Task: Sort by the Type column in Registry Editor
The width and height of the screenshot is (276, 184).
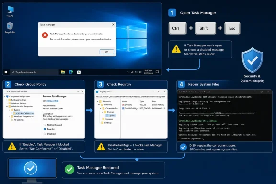Action: tap(142, 101)
